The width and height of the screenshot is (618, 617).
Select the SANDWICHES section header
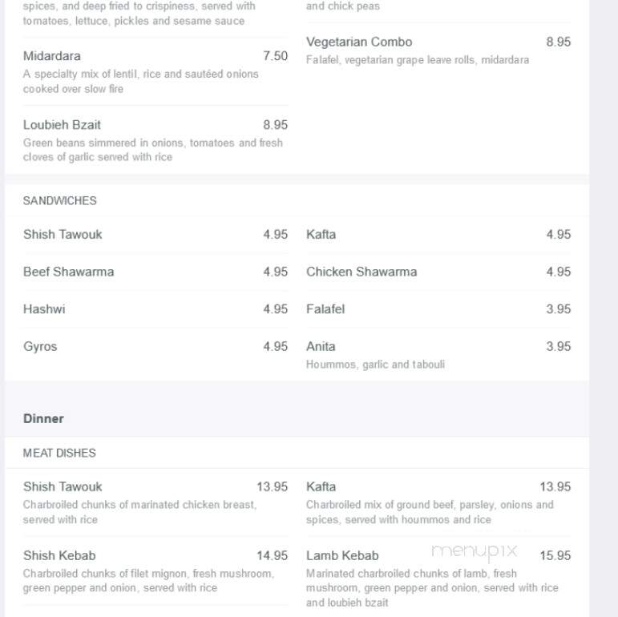[59, 201]
